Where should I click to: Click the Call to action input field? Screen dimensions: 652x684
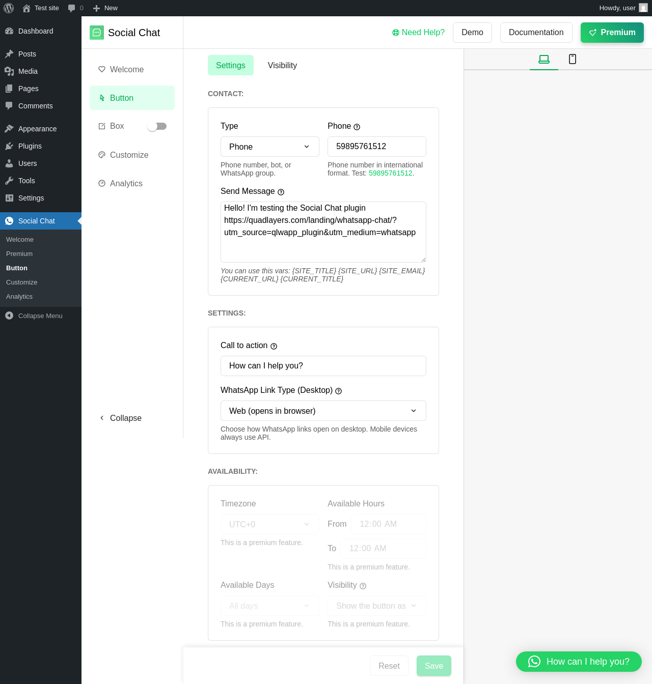coord(323,366)
